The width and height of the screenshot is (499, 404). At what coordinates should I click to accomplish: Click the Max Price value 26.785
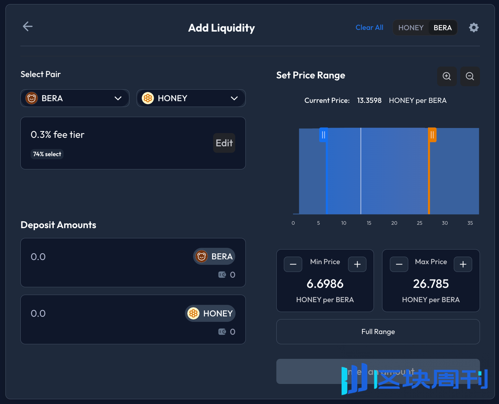tap(431, 284)
